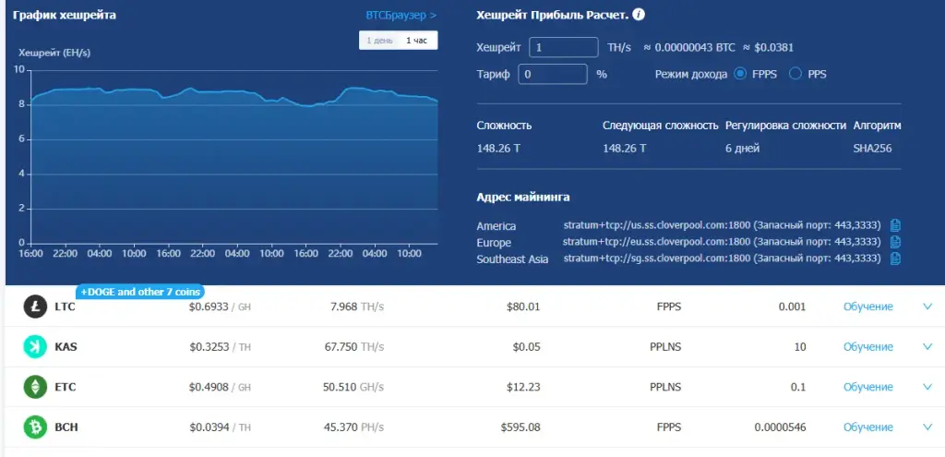The width and height of the screenshot is (945, 457).
Task: Click the 6 дней difficulty adjustment value
Action: (x=743, y=149)
